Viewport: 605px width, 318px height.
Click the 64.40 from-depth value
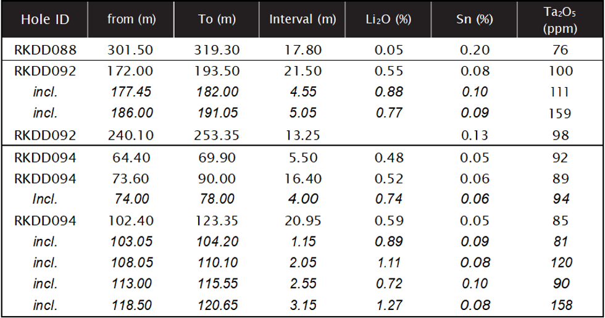130,157
